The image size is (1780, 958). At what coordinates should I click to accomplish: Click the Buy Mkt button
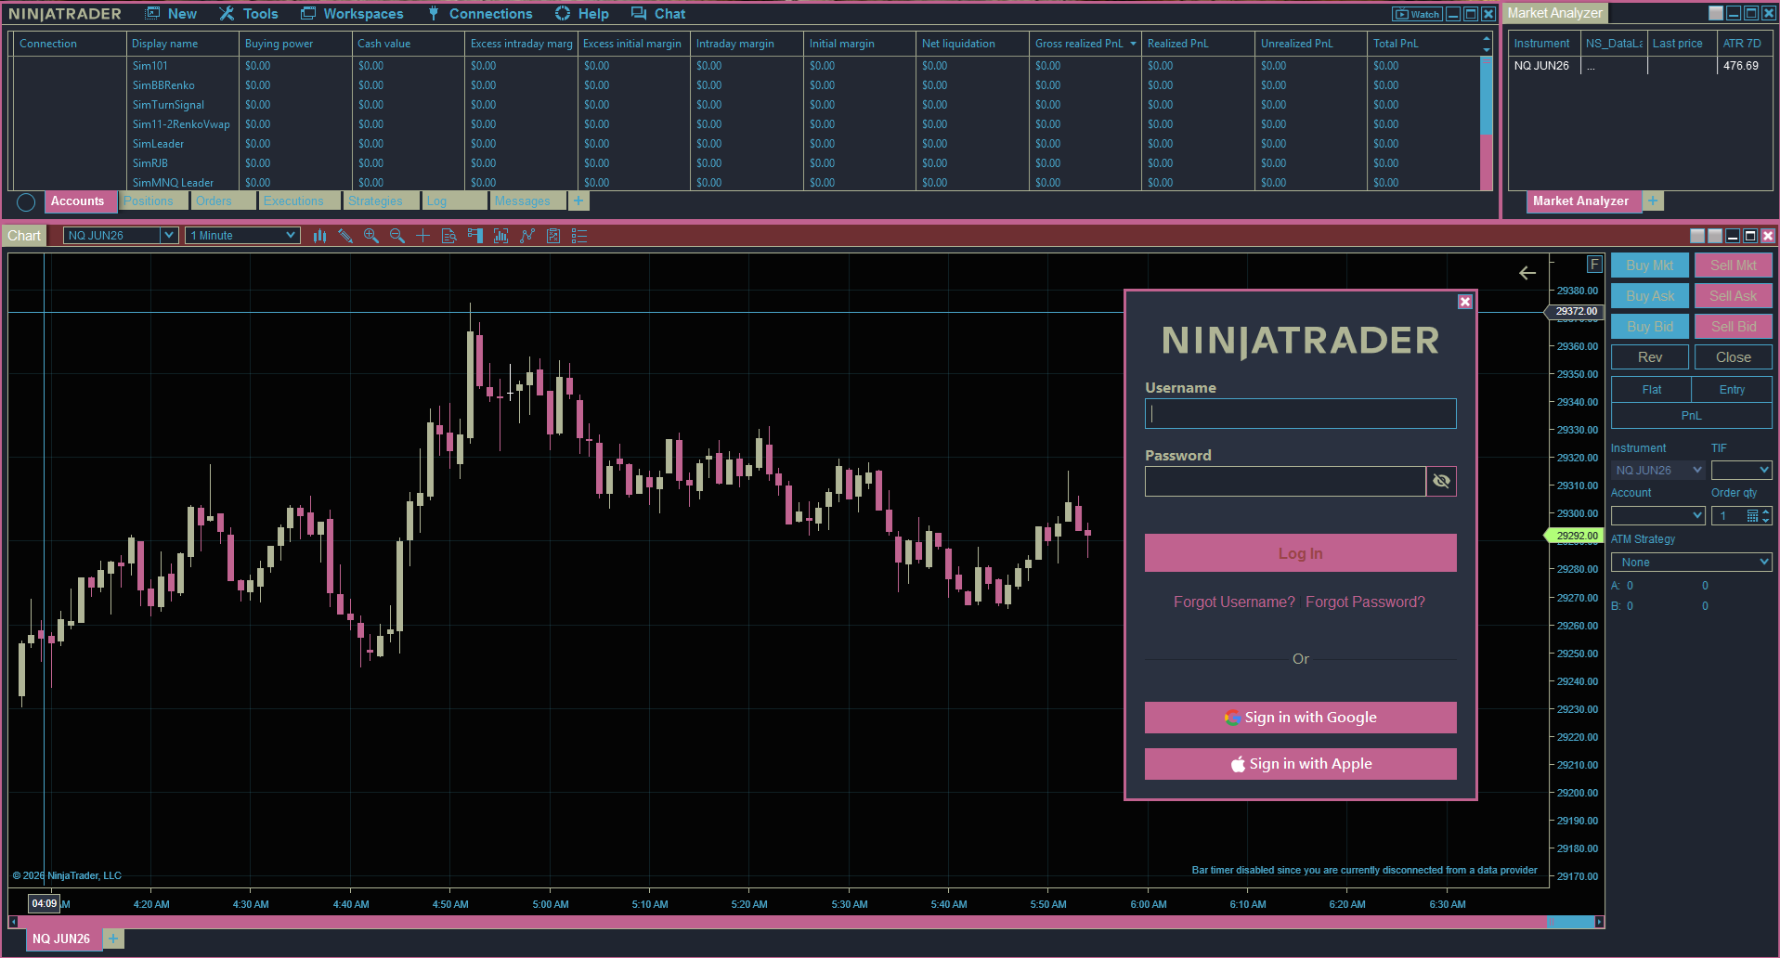[x=1650, y=265]
